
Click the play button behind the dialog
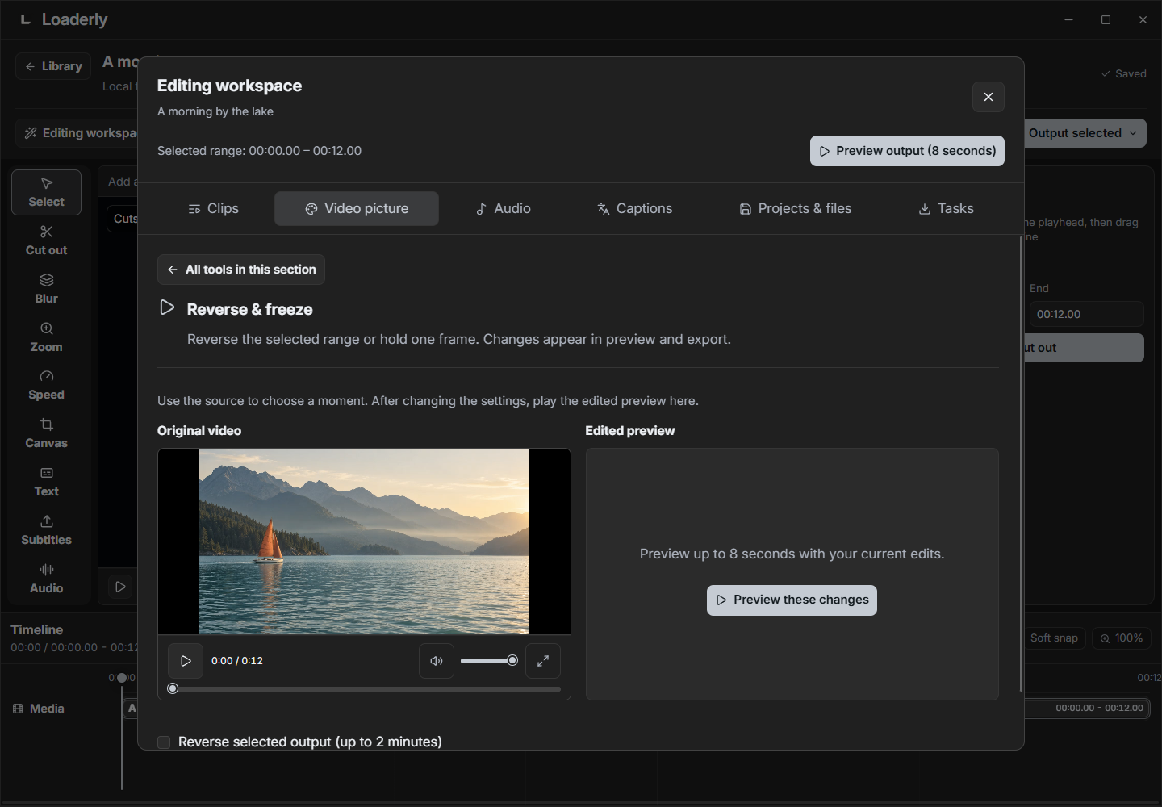120,587
